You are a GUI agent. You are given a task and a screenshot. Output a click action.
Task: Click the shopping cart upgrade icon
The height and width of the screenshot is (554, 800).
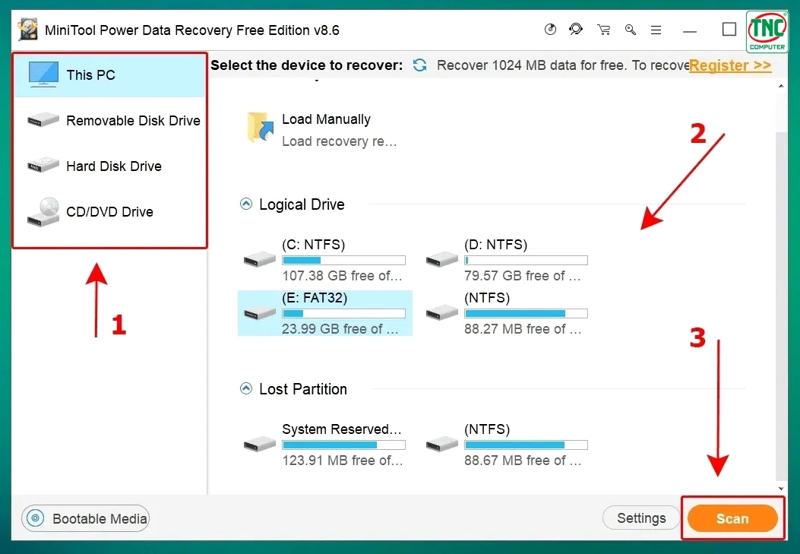click(x=604, y=30)
